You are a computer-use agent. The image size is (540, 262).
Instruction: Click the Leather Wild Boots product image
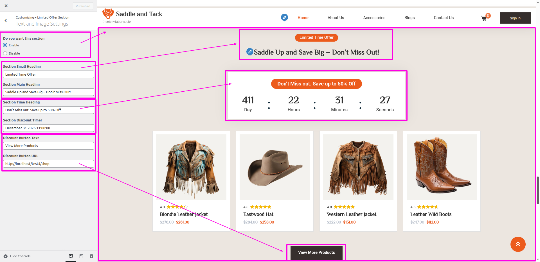tap(442, 167)
